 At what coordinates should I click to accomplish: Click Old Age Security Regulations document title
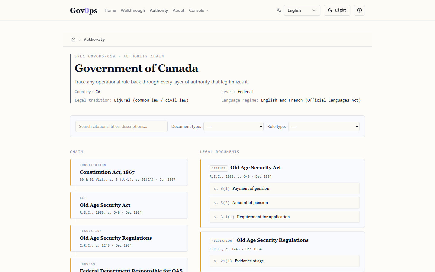pos(272,240)
